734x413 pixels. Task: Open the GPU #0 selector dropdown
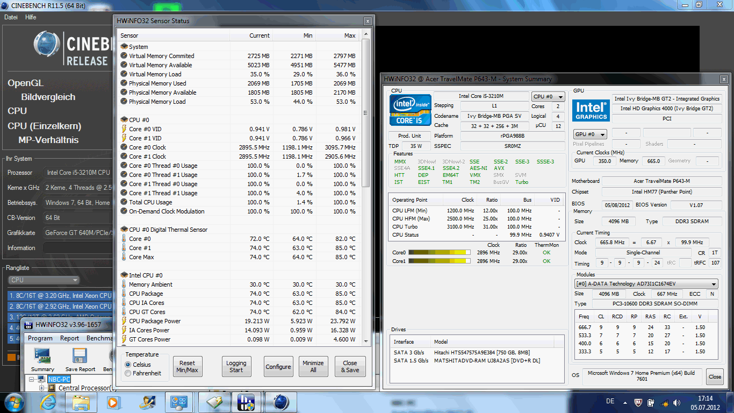(x=590, y=134)
